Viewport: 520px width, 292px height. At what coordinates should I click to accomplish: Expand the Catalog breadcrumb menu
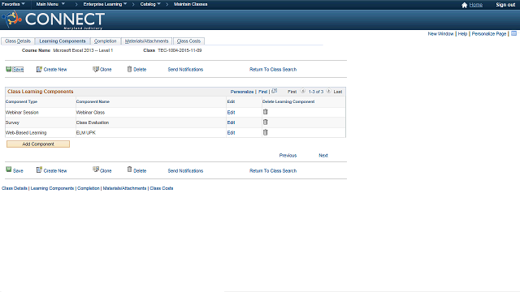(150, 4)
